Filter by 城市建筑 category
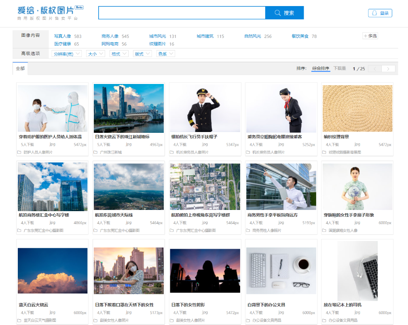 [205, 36]
